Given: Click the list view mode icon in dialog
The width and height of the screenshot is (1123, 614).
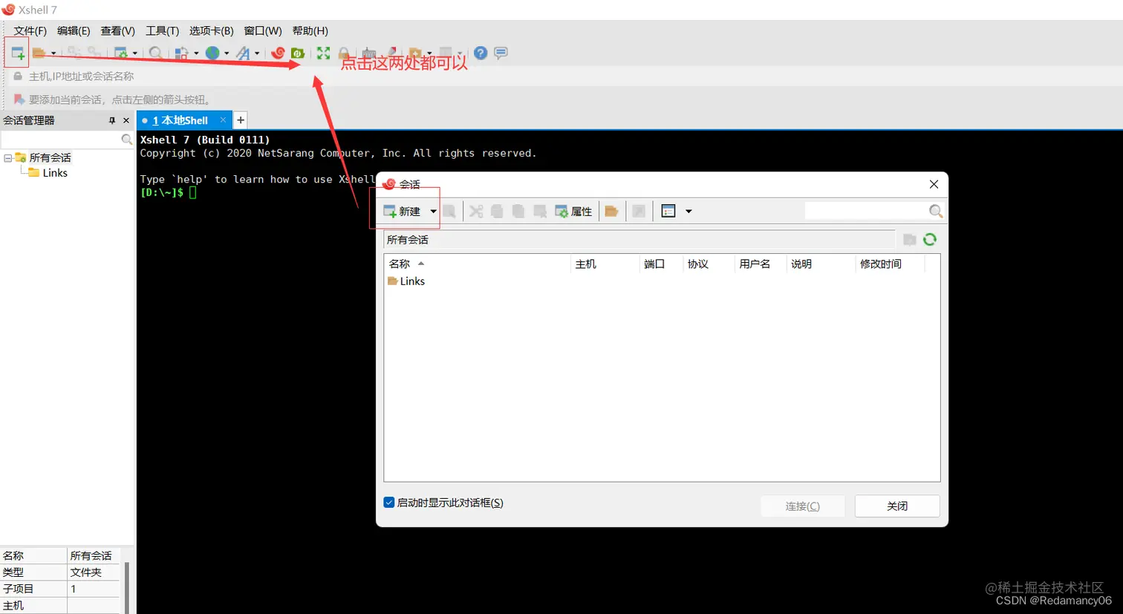Looking at the screenshot, I should (668, 212).
